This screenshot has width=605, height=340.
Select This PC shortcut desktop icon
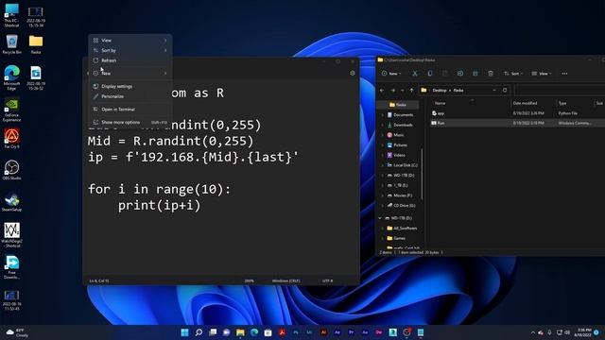coord(11,15)
